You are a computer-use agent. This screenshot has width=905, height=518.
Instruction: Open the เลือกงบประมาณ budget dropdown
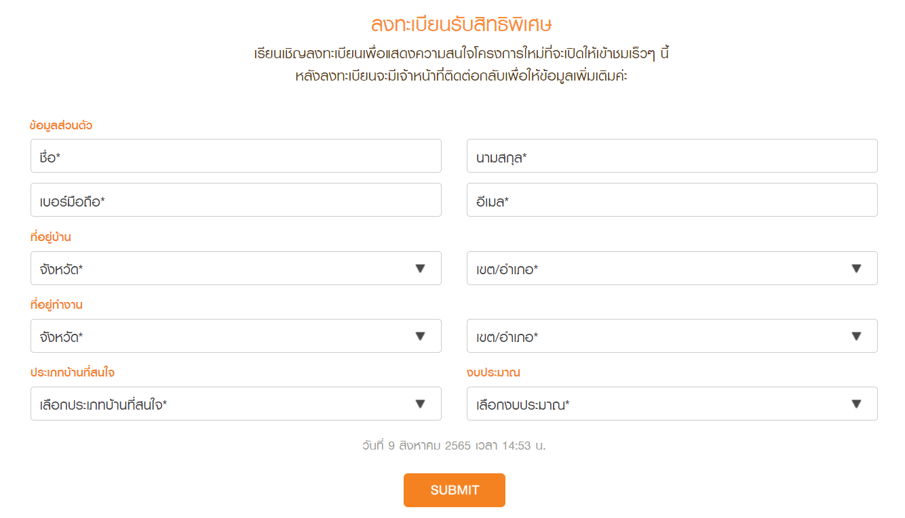672,404
